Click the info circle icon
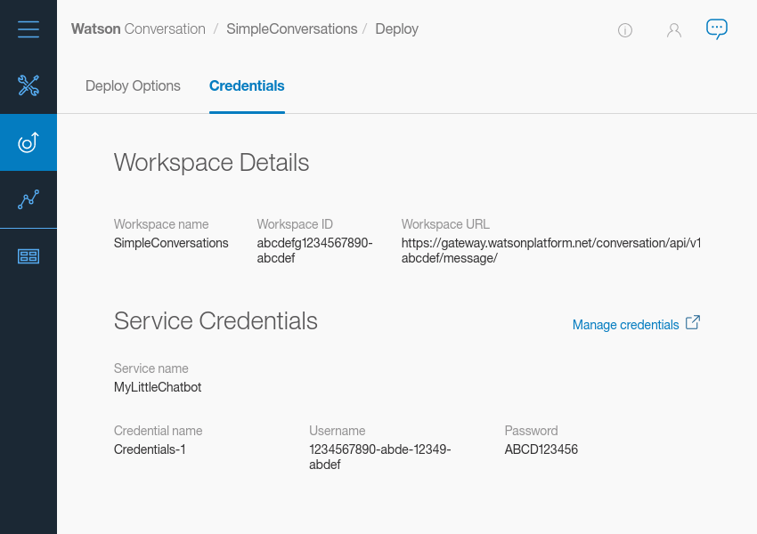This screenshot has height=534, width=757. click(x=625, y=30)
